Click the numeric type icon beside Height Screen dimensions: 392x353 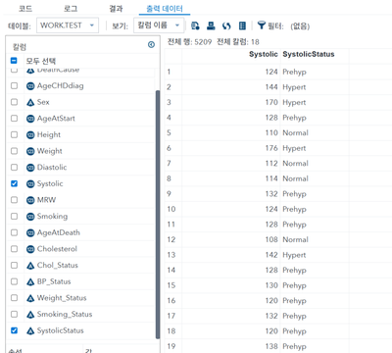click(30, 134)
